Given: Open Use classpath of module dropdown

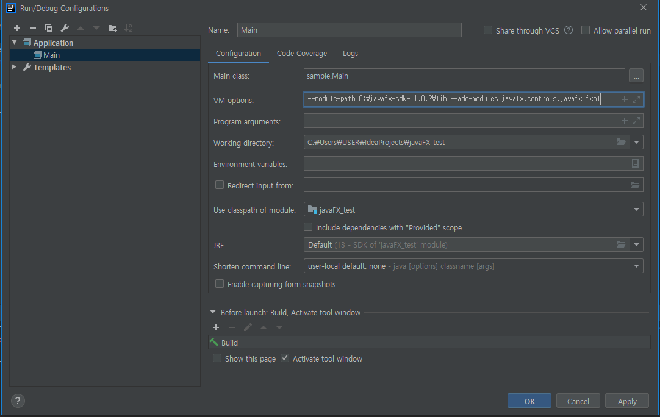Looking at the screenshot, I should [x=636, y=210].
